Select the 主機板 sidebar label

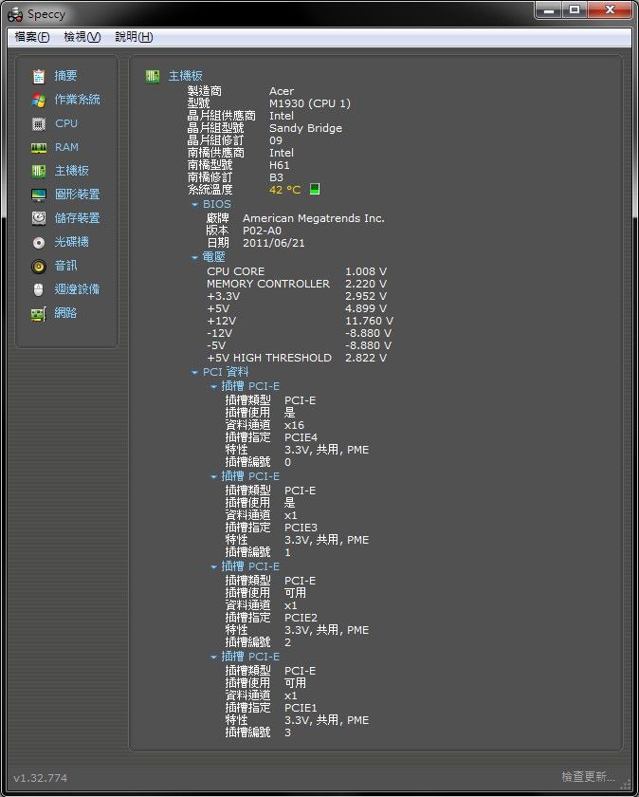pos(72,171)
